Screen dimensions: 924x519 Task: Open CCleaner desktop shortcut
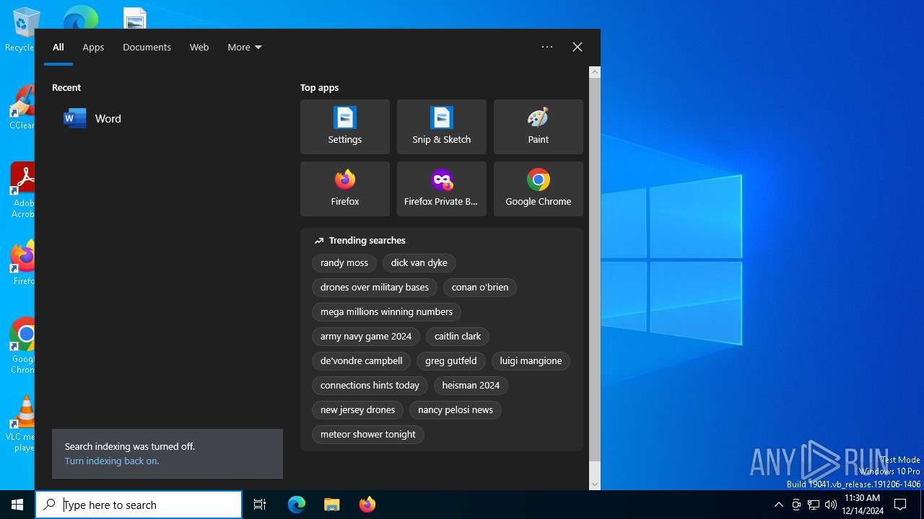point(22,108)
